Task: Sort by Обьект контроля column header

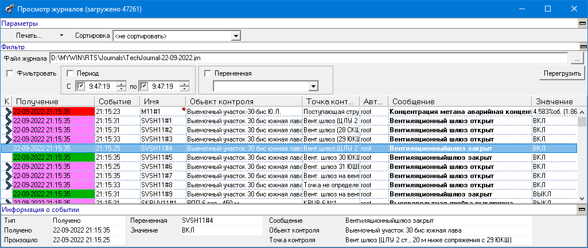Action: click(244, 101)
